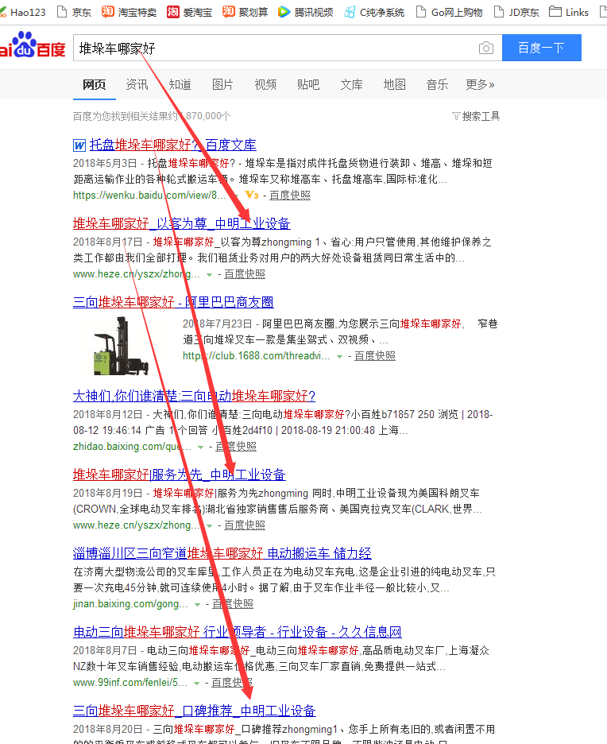This screenshot has height=744, width=607.
Task: Open the 腾讯视频 bookmark
Action: coord(305,12)
